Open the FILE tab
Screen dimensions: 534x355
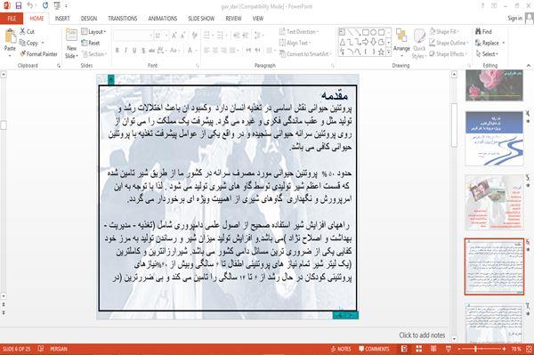12,19
